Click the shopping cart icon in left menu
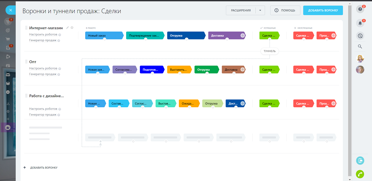 pyautogui.click(x=8, y=39)
